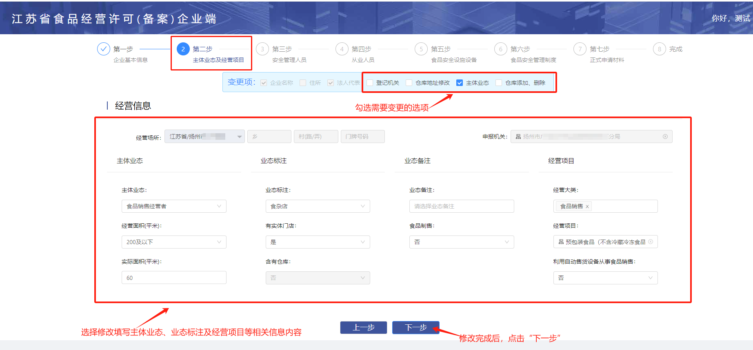Click the 上一步 button
This screenshot has width=753, height=350.
(x=363, y=328)
